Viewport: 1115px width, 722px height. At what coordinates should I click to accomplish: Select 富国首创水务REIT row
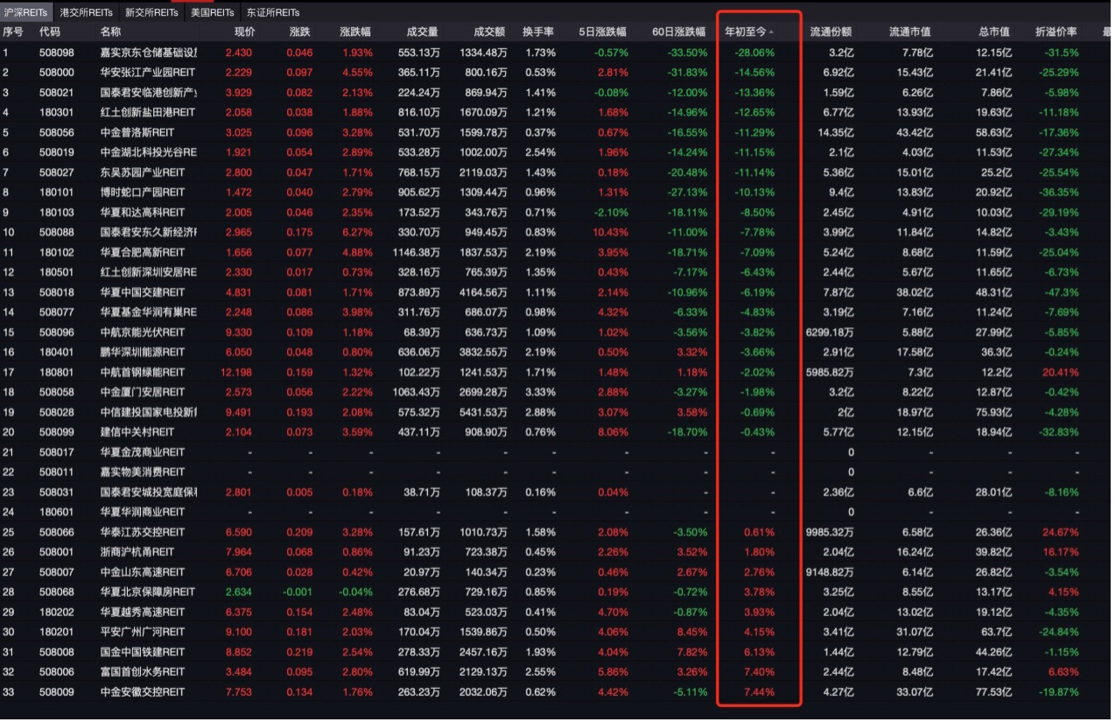coord(557,673)
